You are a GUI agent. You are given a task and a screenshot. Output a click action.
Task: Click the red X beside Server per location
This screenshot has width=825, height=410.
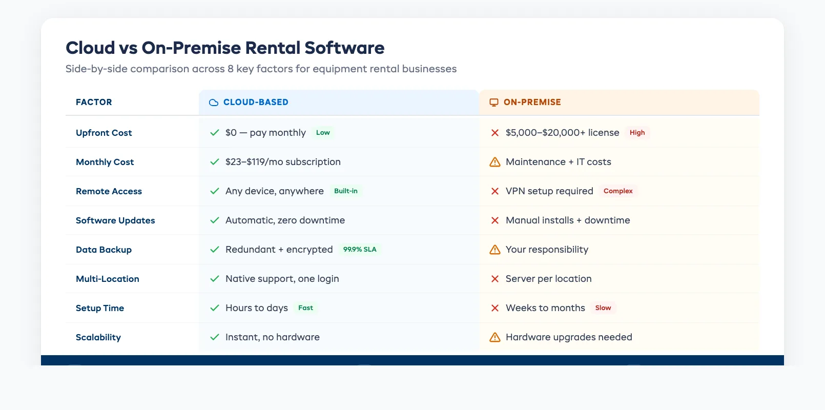coord(495,279)
